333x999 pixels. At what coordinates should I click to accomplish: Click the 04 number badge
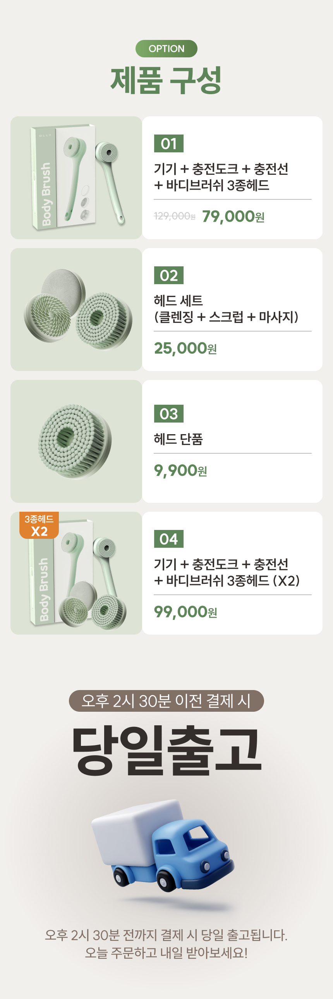point(169,539)
